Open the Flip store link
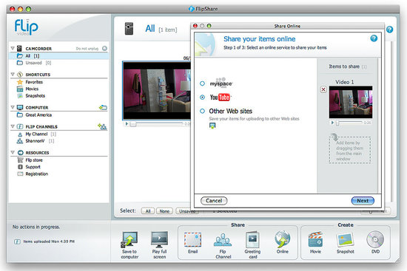407x271 pixels. (30, 160)
